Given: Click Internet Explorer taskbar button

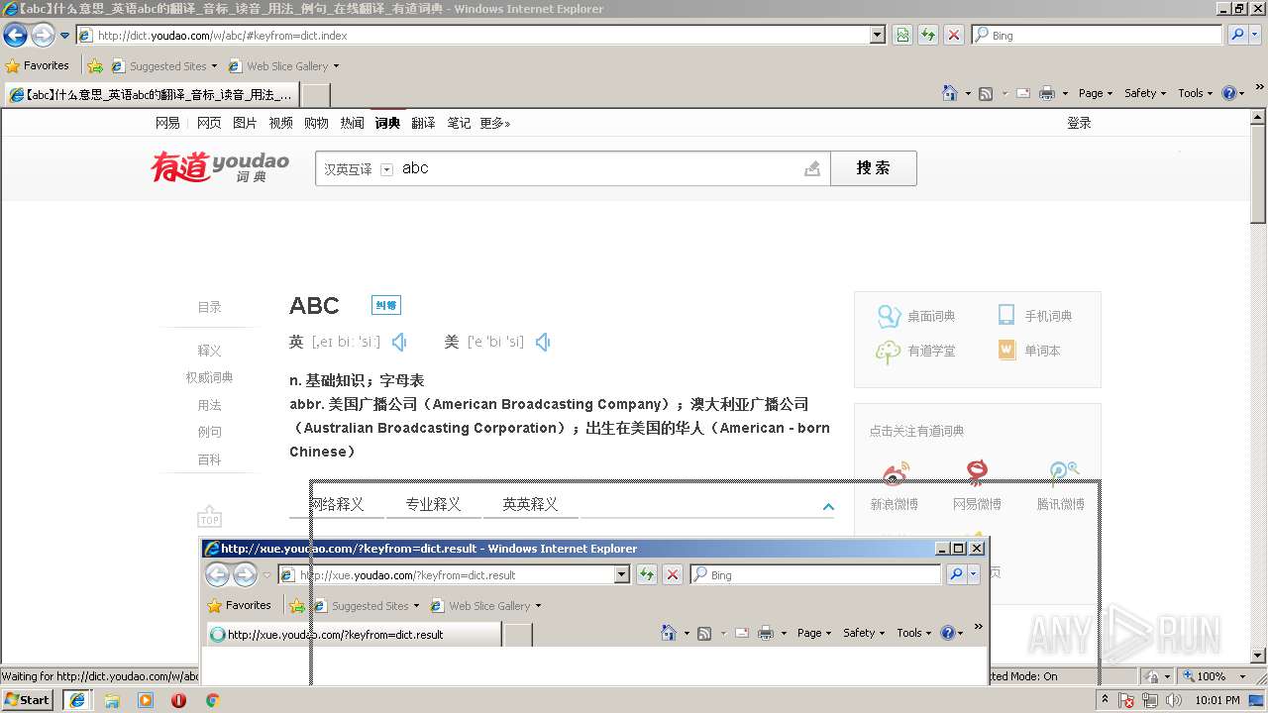Looking at the screenshot, I should pyautogui.click(x=76, y=699).
